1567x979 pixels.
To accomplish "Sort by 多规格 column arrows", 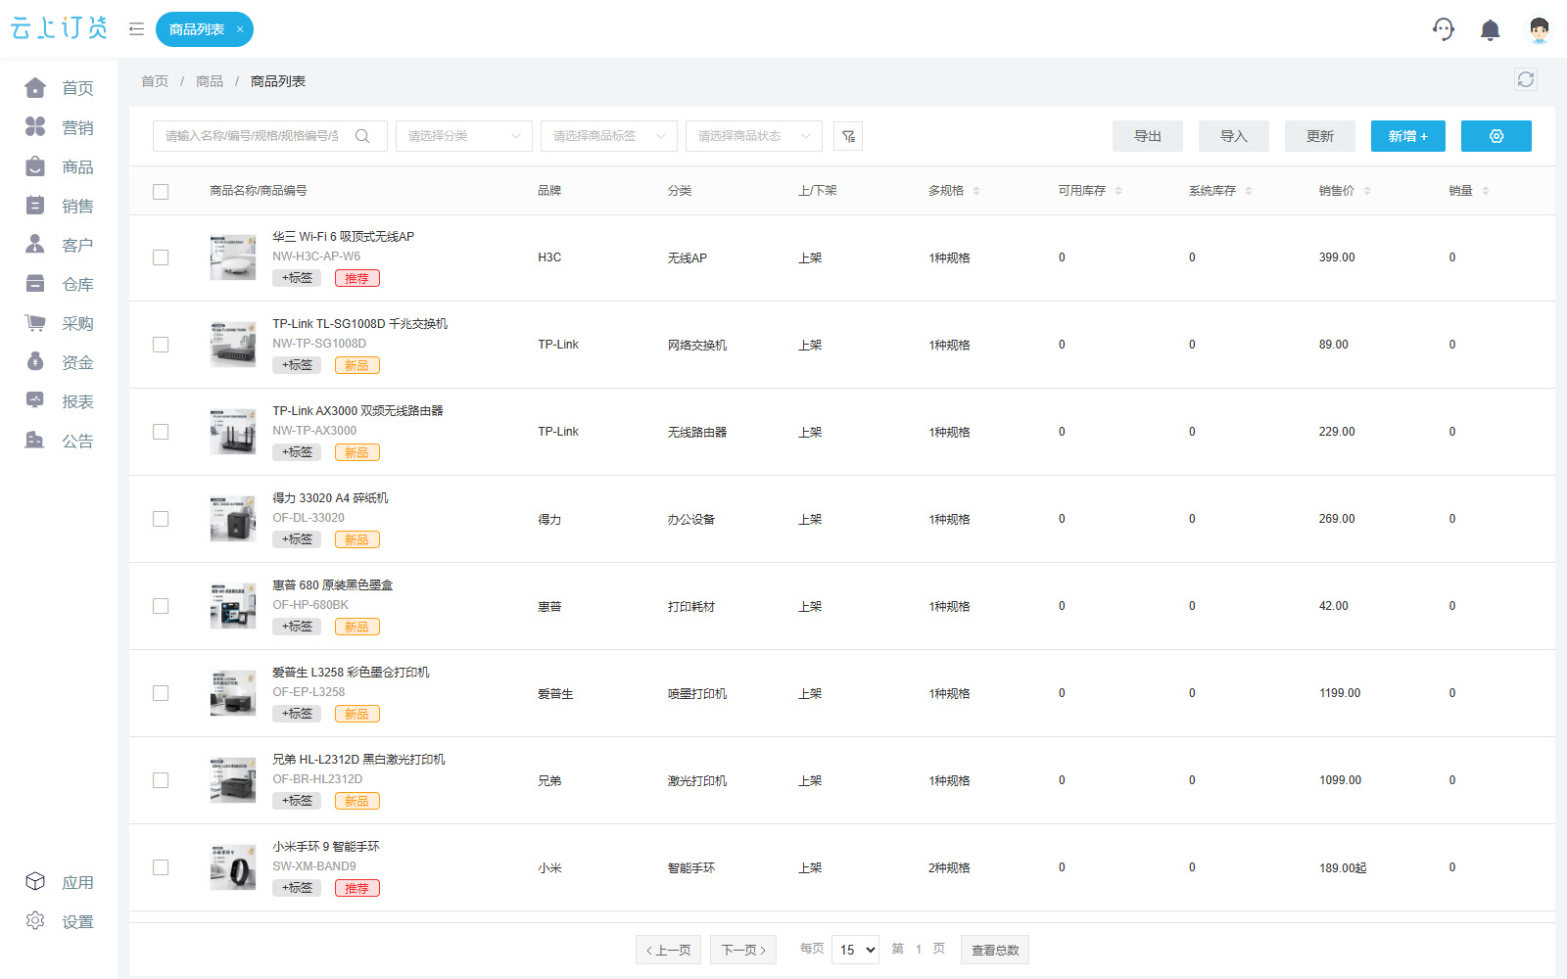I will point(976,191).
